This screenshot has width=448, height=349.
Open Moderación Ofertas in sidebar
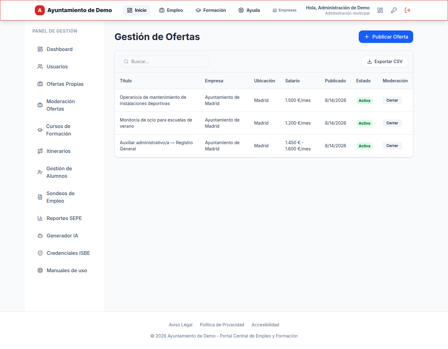pyautogui.click(x=64, y=105)
